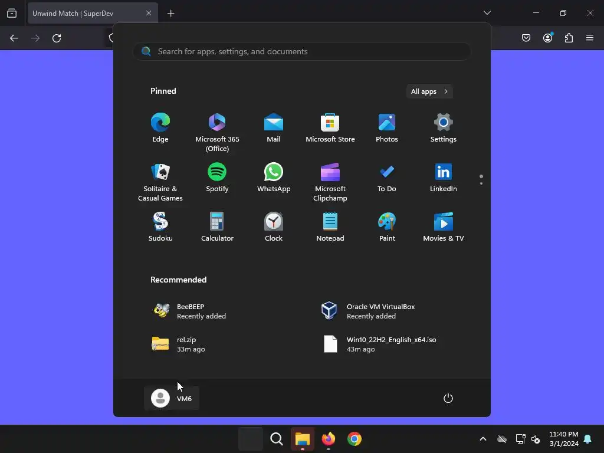Click the Start menu search field
Screen dimensions: 604x453
pos(301,51)
